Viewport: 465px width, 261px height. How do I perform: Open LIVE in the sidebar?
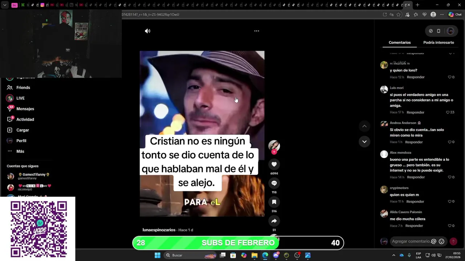(x=20, y=98)
